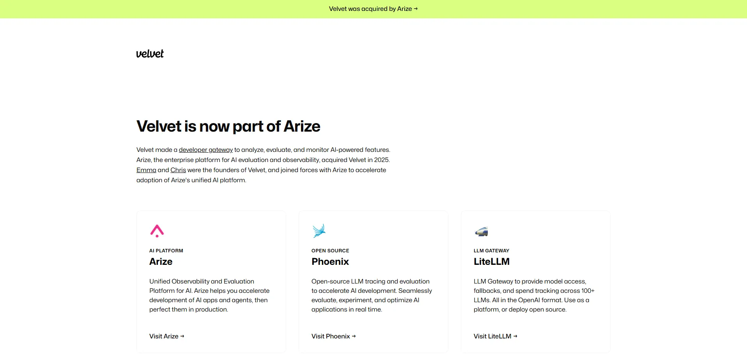Click the arrow beside Visit LiteLLM
Viewport: 747px width, 354px height.
(x=515, y=336)
